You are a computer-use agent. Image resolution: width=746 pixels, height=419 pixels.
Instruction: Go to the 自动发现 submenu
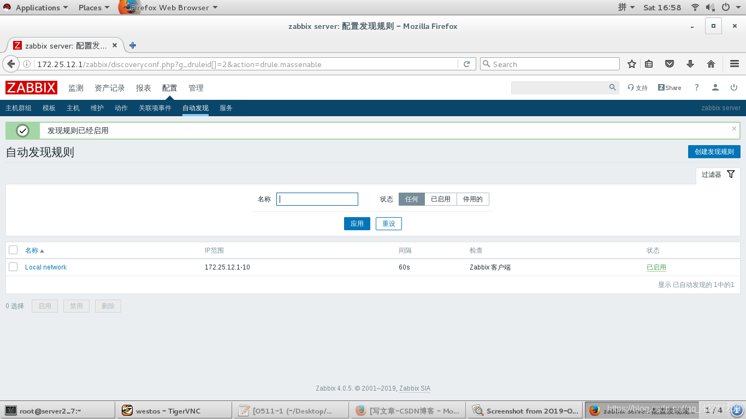click(196, 108)
